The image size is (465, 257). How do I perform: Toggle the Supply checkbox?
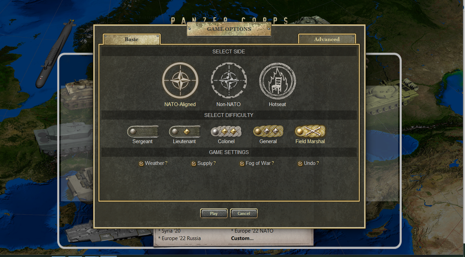tap(194, 164)
